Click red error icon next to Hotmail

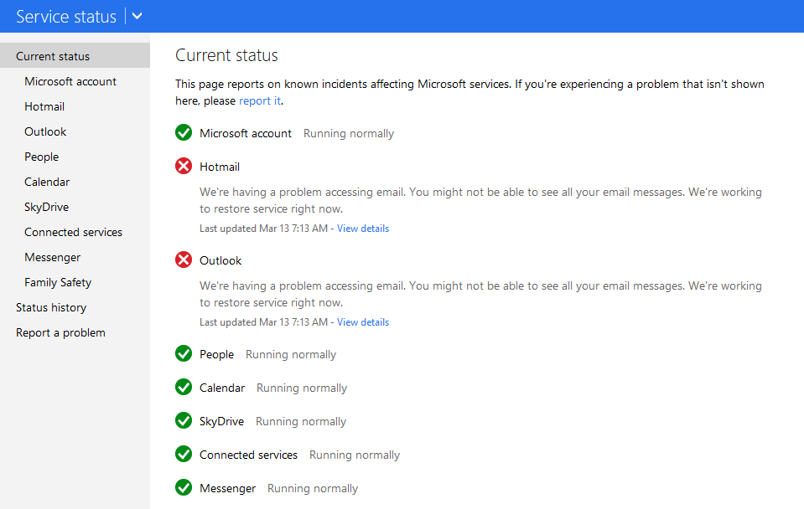(x=184, y=166)
